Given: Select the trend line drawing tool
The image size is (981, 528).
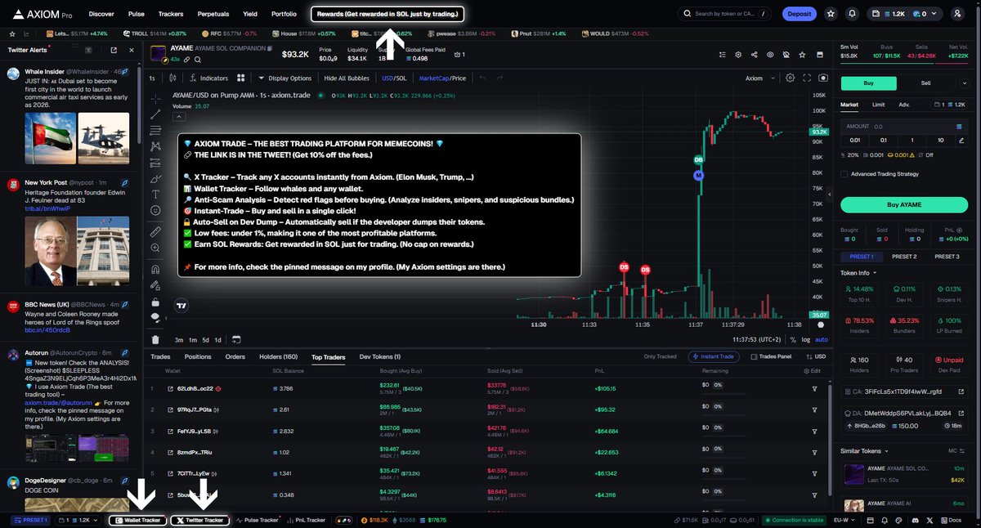Looking at the screenshot, I should 155,114.
